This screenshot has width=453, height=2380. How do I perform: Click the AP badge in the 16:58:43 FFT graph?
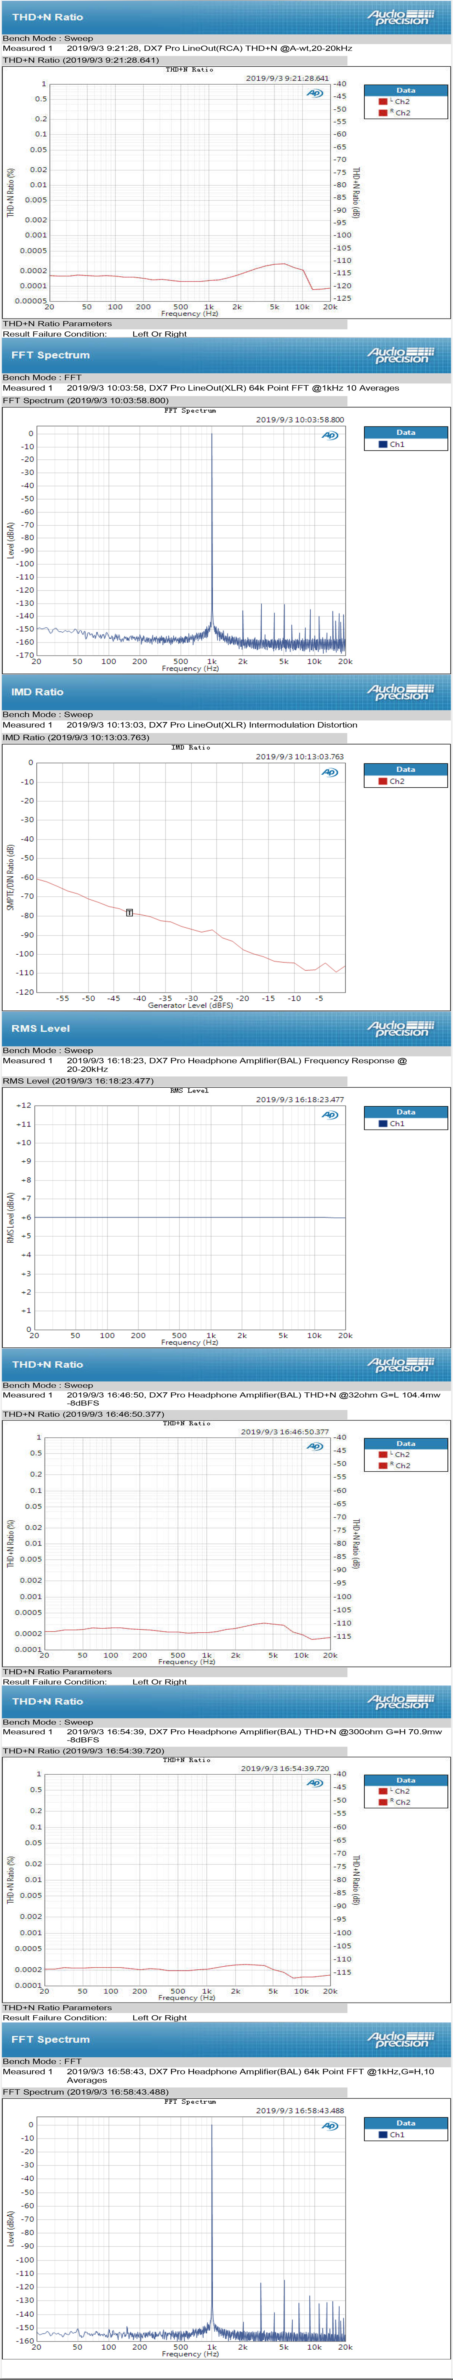pos(330,2126)
